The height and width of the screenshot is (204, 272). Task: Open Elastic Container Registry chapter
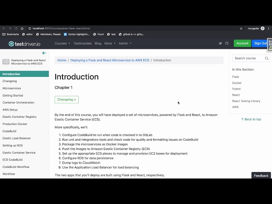coord(20,117)
